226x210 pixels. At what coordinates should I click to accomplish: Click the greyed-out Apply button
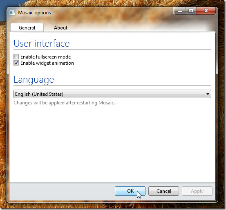click(x=197, y=191)
